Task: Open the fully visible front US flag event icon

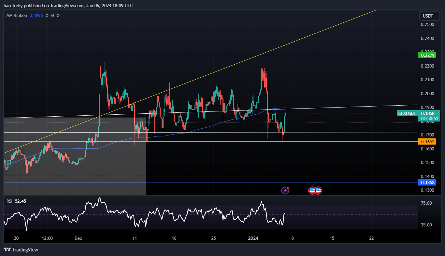Action: (x=312, y=190)
